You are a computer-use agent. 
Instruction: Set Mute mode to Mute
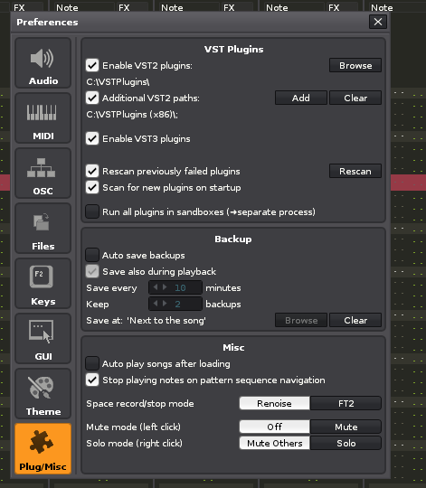click(x=346, y=427)
